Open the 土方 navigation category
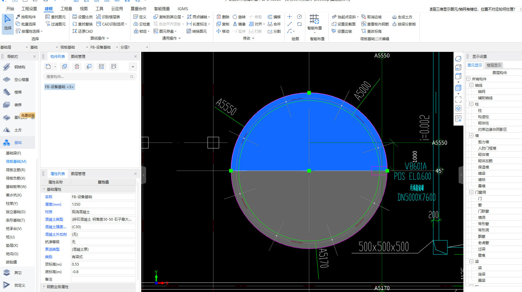Viewport: 522px width, 292px height. (x=17, y=130)
